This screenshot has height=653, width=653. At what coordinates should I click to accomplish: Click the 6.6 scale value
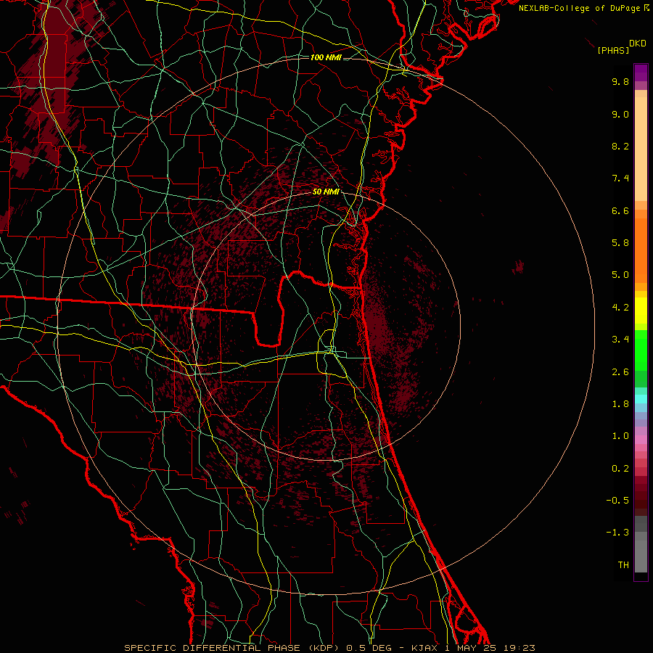(620, 210)
